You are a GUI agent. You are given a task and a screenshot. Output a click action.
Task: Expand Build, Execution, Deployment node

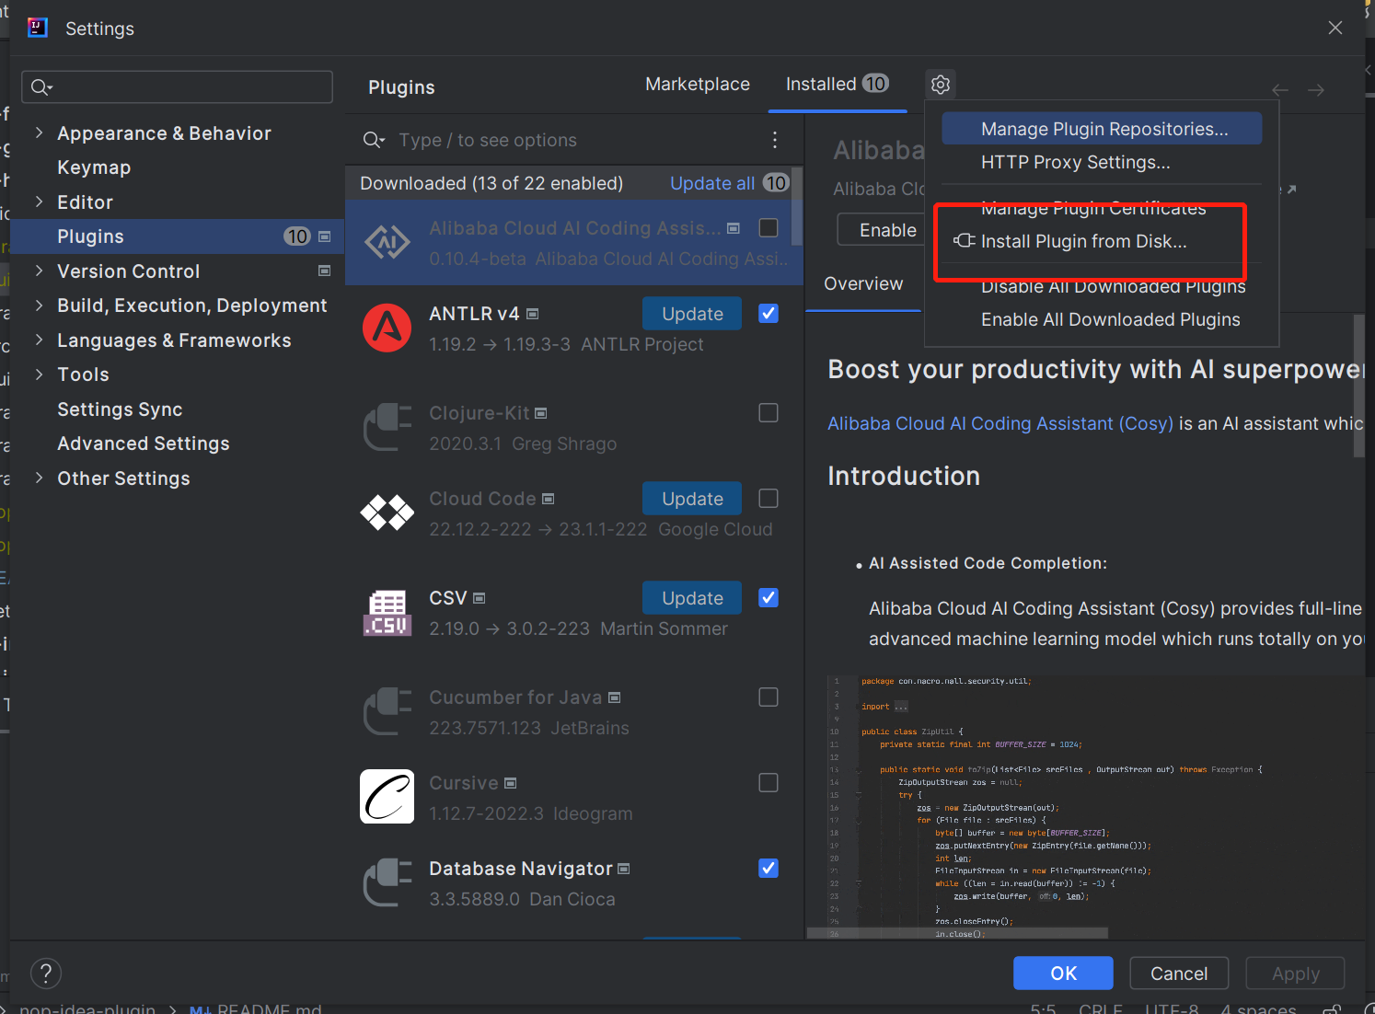coord(39,305)
